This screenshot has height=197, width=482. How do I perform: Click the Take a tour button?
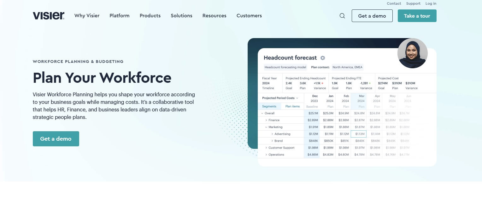click(x=417, y=15)
